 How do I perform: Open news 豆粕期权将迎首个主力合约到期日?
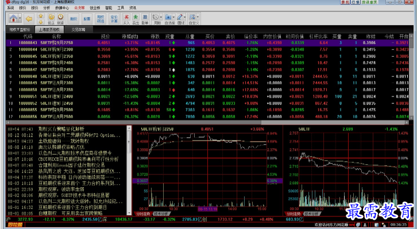pyautogui.click(x=72, y=207)
